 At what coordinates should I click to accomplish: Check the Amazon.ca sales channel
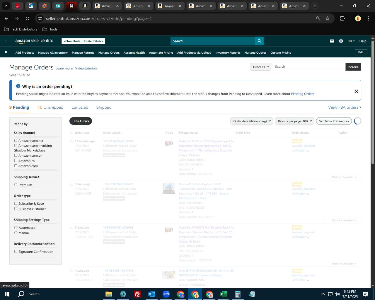[16, 161]
